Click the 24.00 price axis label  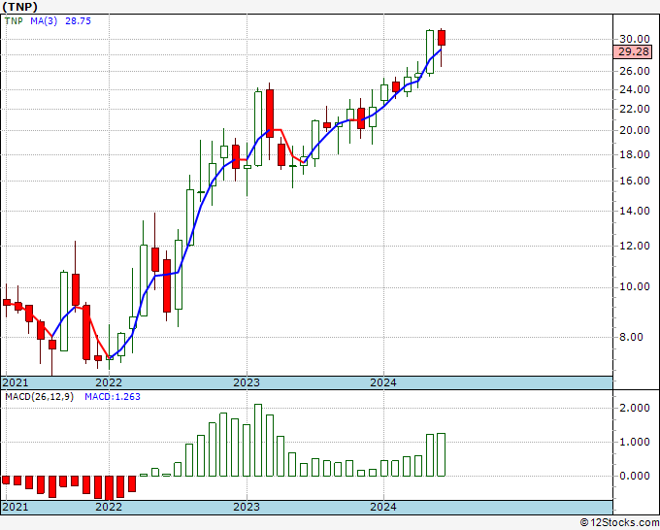click(x=635, y=89)
